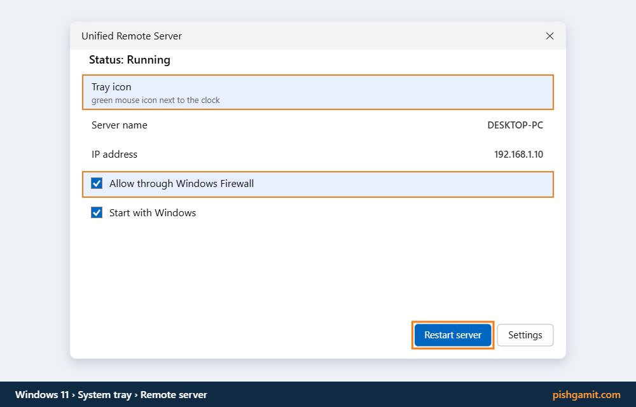Image resolution: width=636 pixels, height=407 pixels.
Task: Click 'green mouse icon next to the clock' description
Action: (x=156, y=100)
